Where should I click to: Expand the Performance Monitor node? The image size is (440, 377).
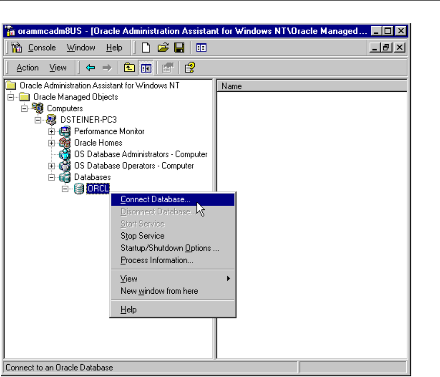[x=51, y=131]
